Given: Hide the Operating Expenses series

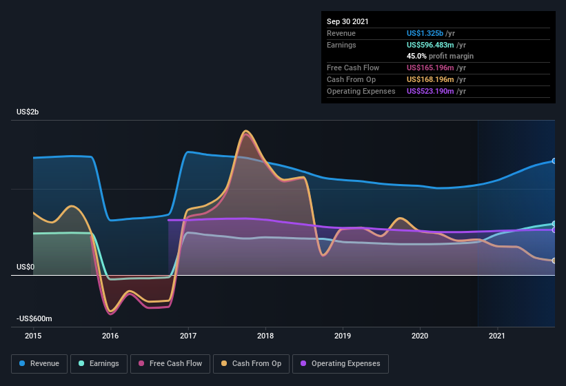Looking at the screenshot, I should coord(341,364).
